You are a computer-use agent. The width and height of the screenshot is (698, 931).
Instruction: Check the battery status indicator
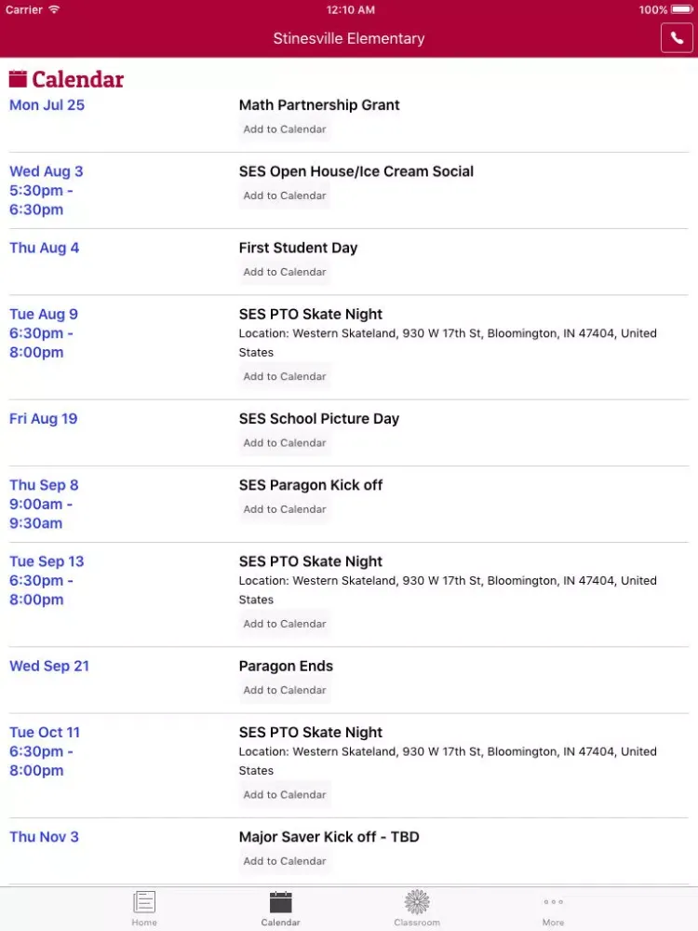[x=682, y=9]
